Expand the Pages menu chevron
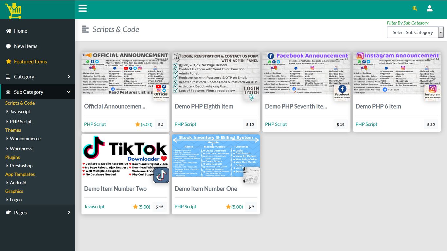Viewport: 447px width, 251px height. click(69, 212)
